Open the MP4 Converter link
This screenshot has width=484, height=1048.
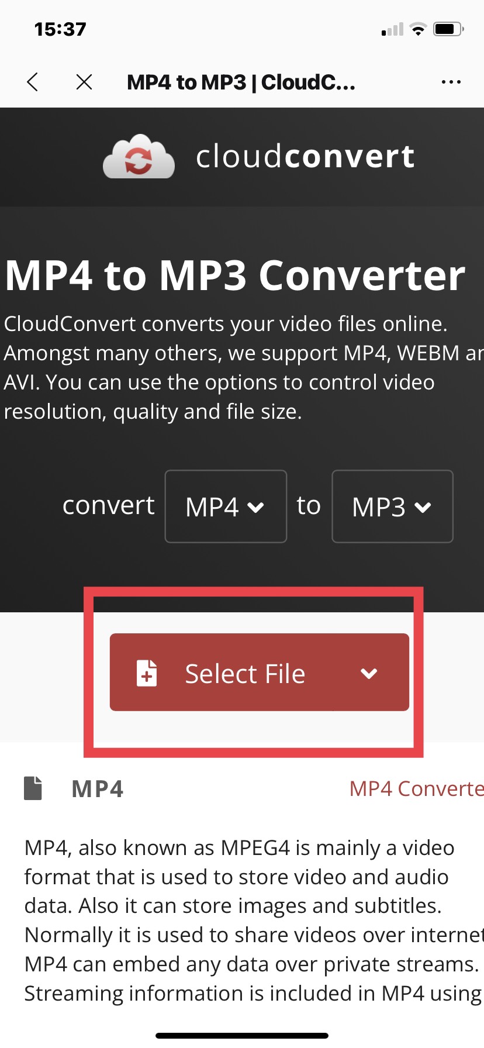416,789
